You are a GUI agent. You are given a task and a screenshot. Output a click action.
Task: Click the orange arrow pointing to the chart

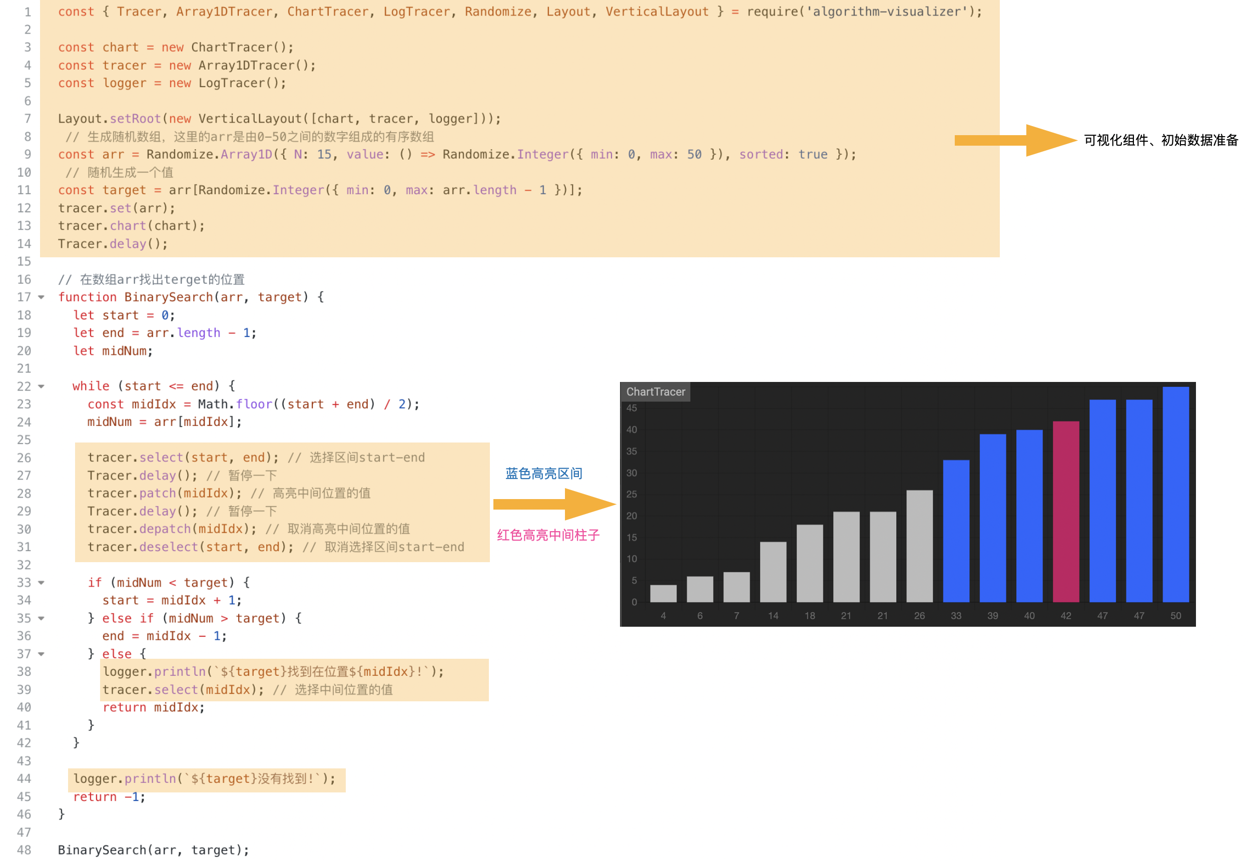coord(554,505)
